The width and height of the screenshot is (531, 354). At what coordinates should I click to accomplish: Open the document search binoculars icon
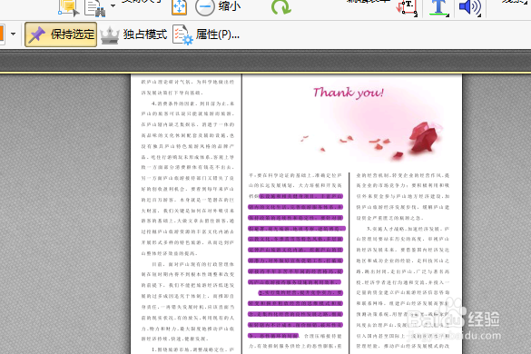(95, 8)
